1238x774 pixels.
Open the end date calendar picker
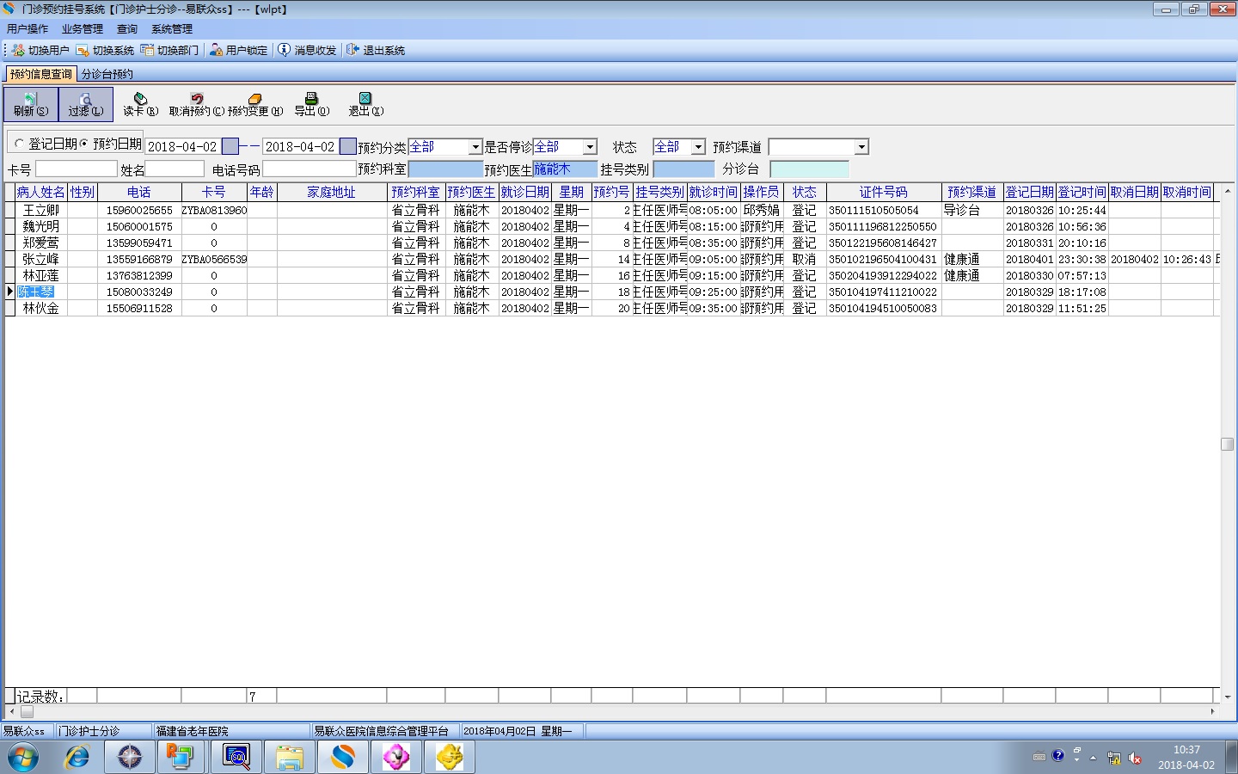pos(347,146)
